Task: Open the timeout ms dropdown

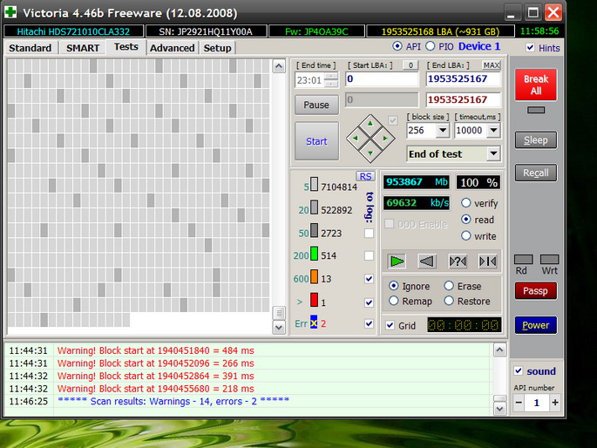Action: pos(494,131)
